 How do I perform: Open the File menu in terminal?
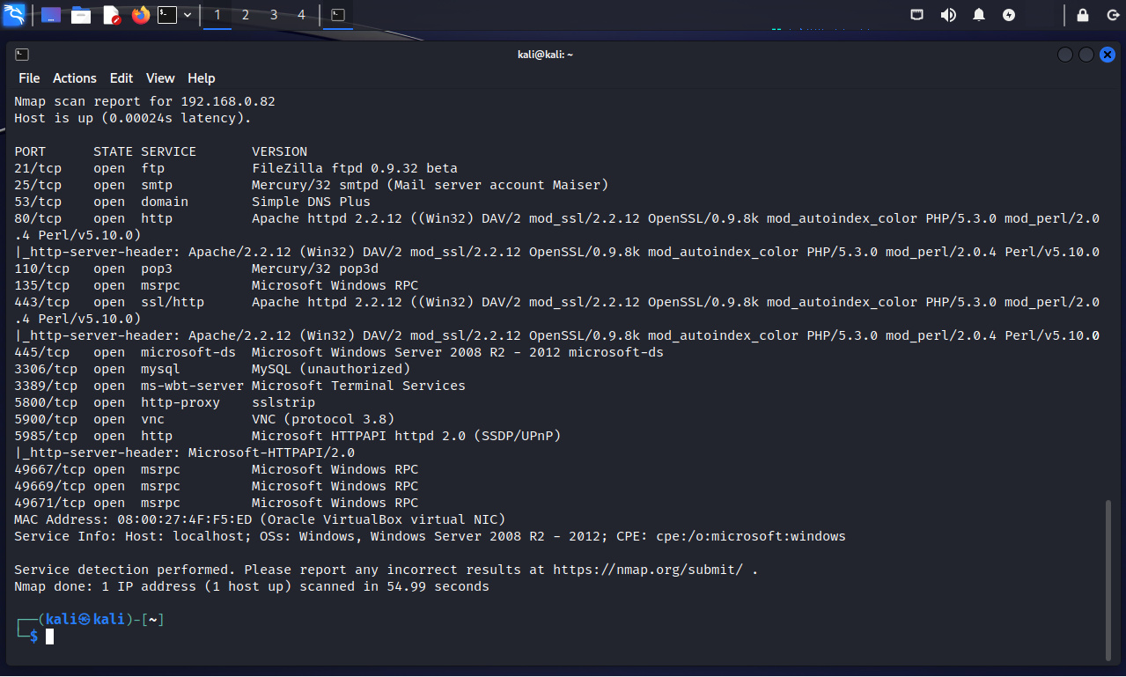coord(29,78)
